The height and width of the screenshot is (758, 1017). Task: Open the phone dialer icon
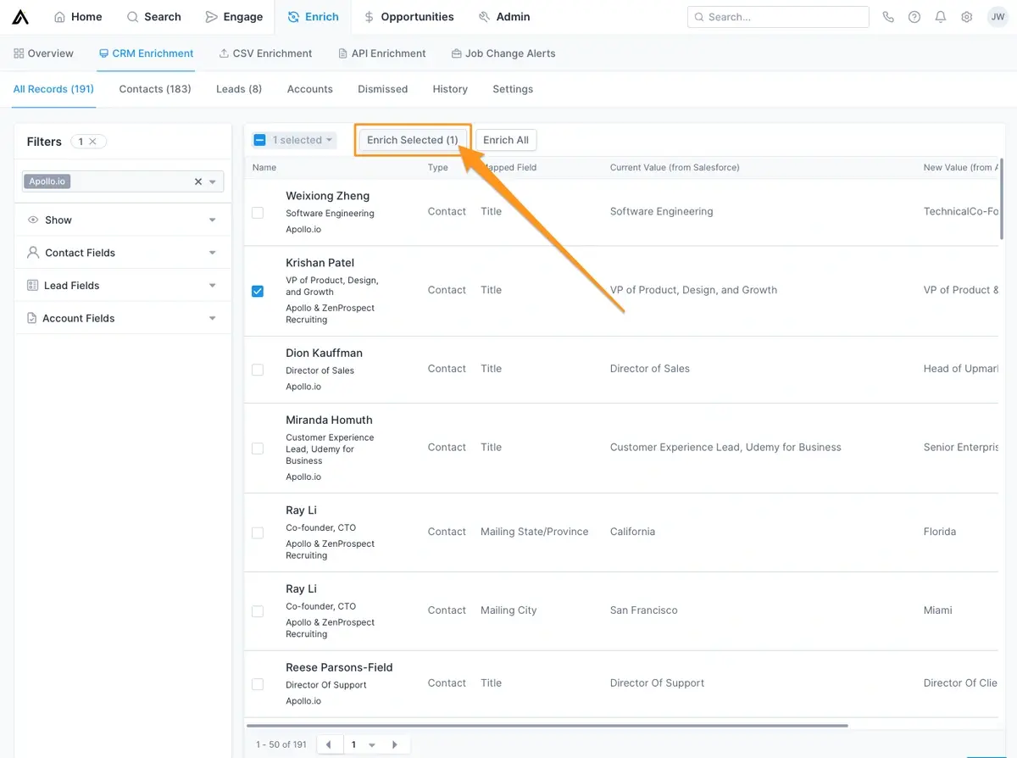(888, 17)
